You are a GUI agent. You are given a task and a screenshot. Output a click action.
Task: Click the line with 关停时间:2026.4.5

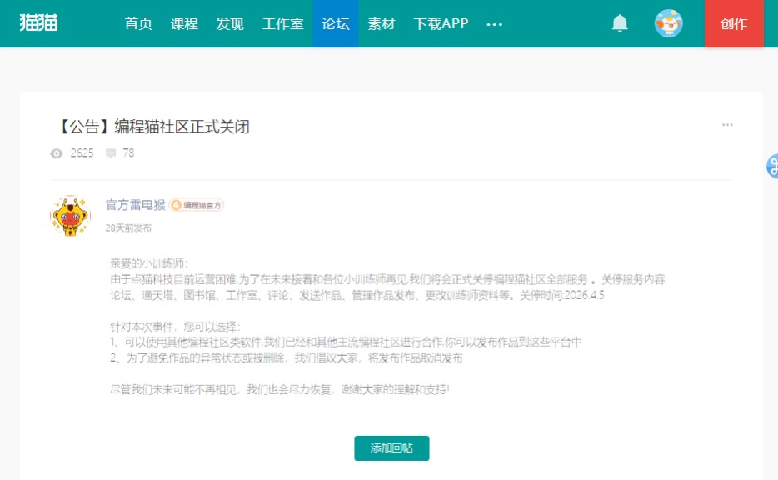357,295
